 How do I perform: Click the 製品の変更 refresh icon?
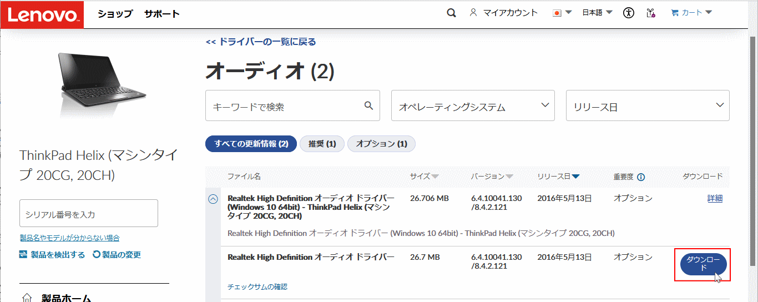(97, 254)
